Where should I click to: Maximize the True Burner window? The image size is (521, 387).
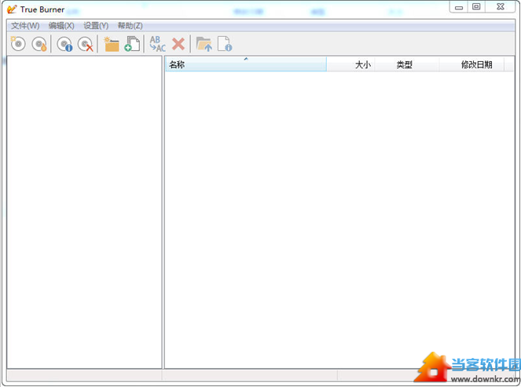[476, 7]
